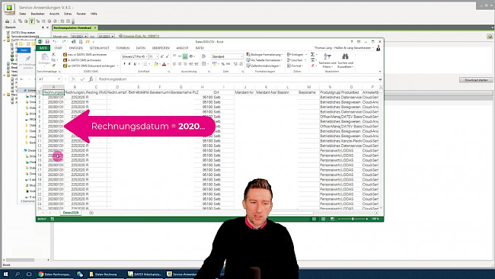
Task: Click Bedingte Formatierung button
Action: (264, 55)
